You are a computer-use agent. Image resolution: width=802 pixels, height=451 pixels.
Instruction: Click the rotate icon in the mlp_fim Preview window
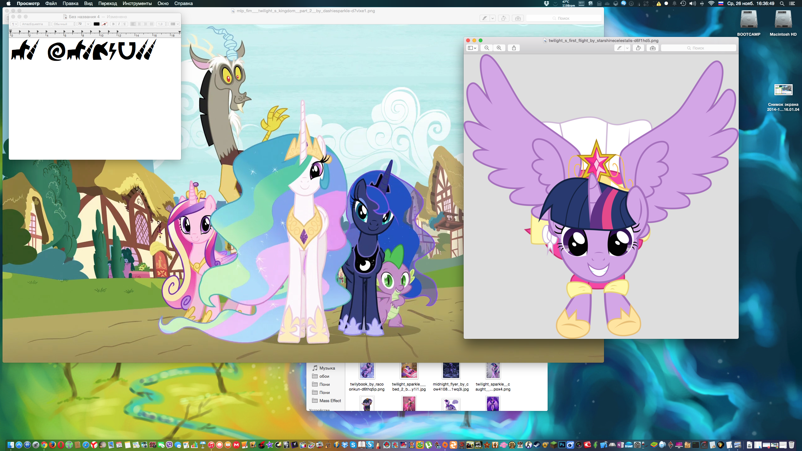pyautogui.click(x=503, y=18)
